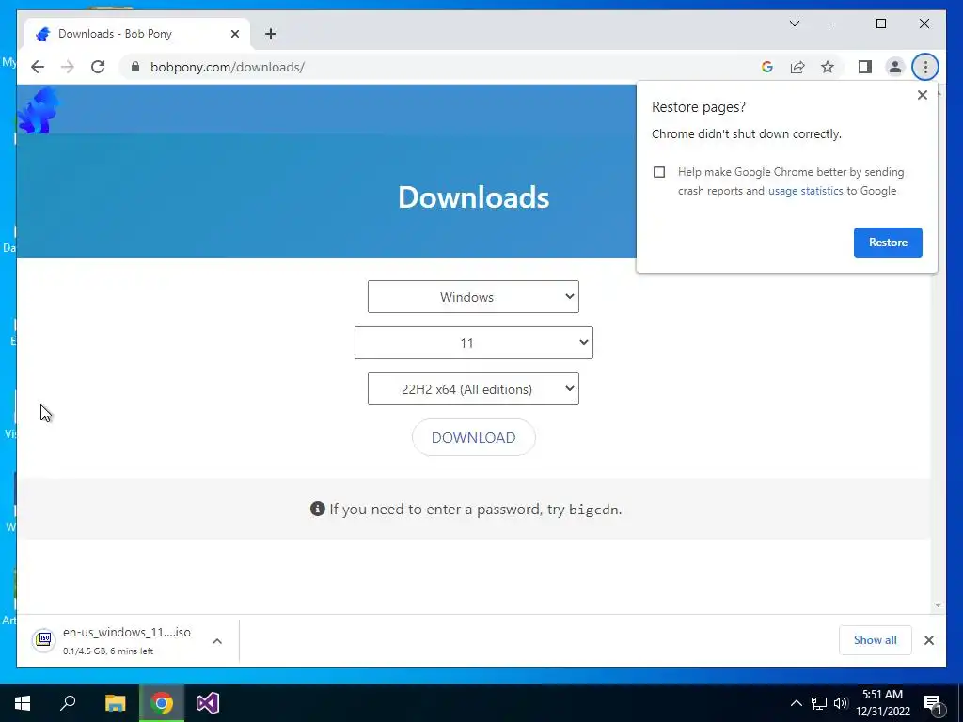
Task: Open the taskbar clock showing 5:51 AM
Action: pyautogui.click(x=882, y=703)
